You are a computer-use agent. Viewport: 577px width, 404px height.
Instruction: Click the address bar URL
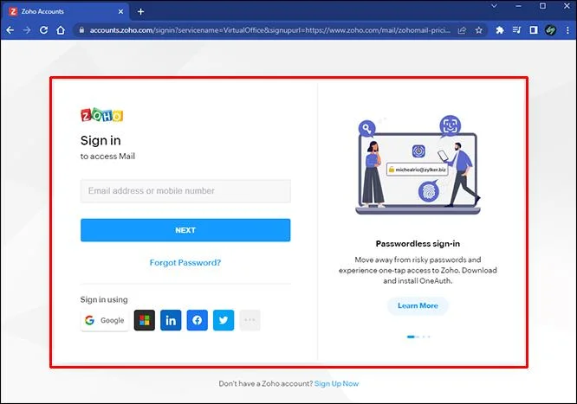click(269, 30)
